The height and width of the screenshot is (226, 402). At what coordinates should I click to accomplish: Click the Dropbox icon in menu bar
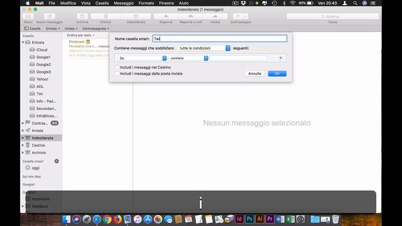point(243,3)
